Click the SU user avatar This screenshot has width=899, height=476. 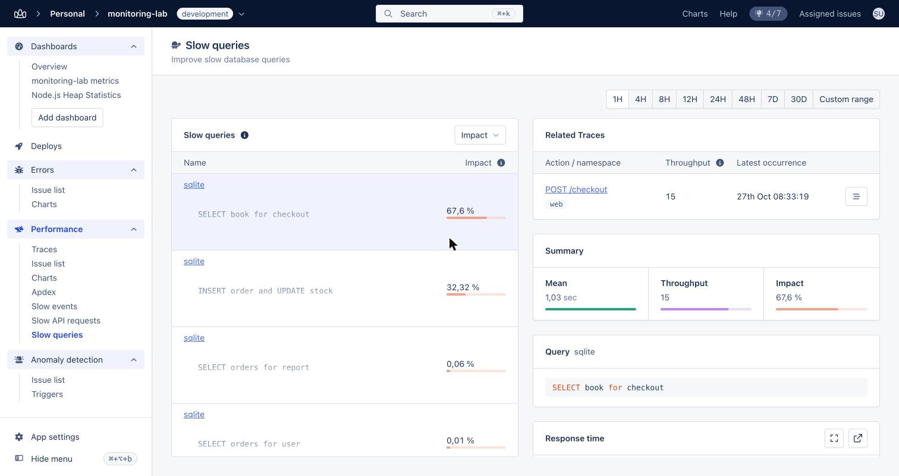pos(879,14)
